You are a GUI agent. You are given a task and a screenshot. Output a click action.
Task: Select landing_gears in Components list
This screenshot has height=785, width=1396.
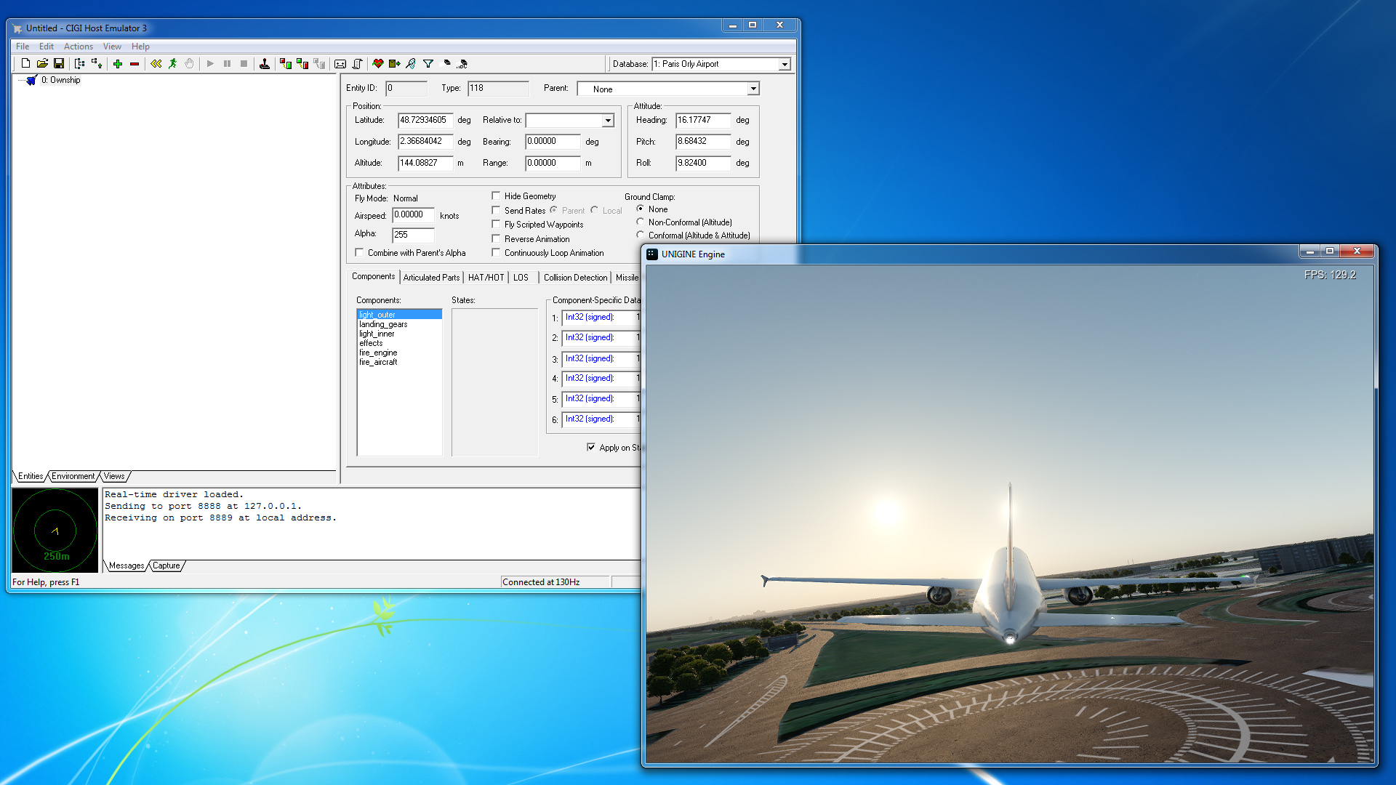[x=383, y=324]
